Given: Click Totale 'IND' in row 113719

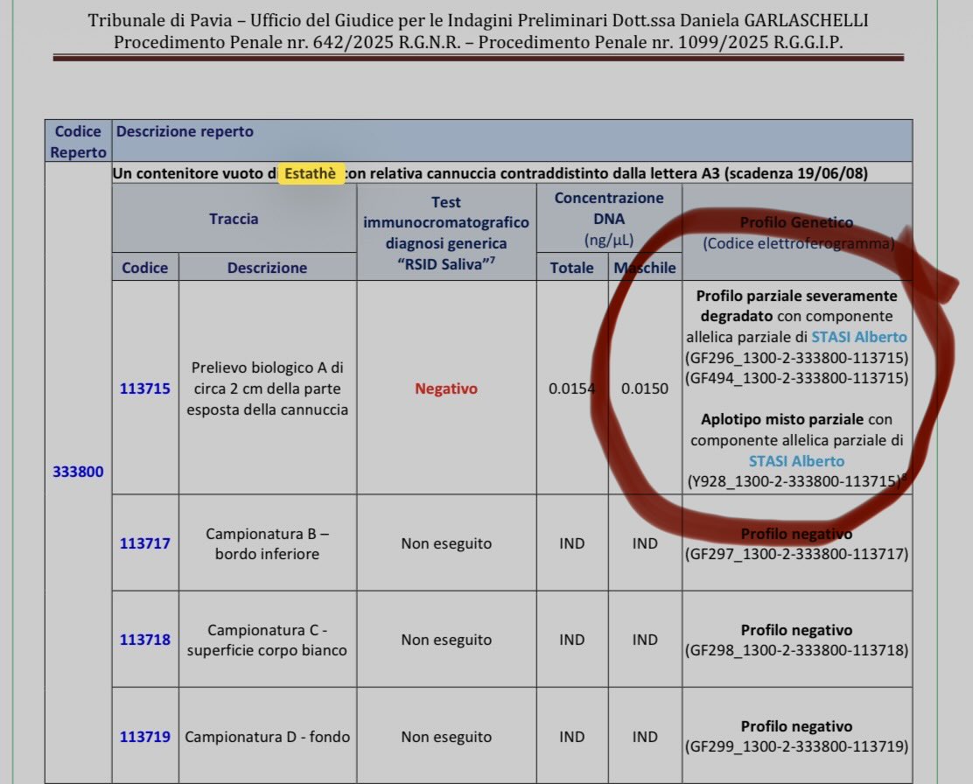Looking at the screenshot, I should pyautogui.click(x=571, y=737).
